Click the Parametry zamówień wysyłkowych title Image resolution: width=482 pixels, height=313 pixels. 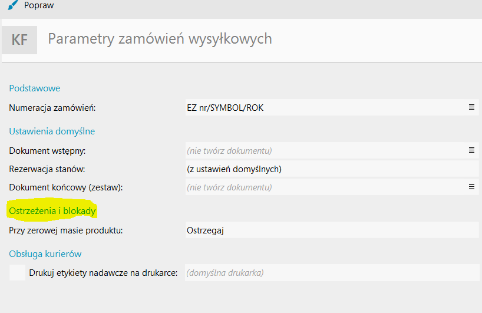click(x=160, y=39)
